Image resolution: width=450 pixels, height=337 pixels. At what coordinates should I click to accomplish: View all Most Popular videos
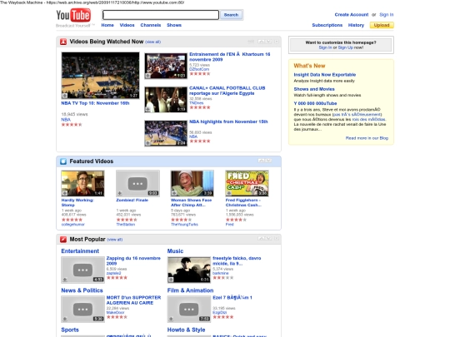click(x=115, y=240)
